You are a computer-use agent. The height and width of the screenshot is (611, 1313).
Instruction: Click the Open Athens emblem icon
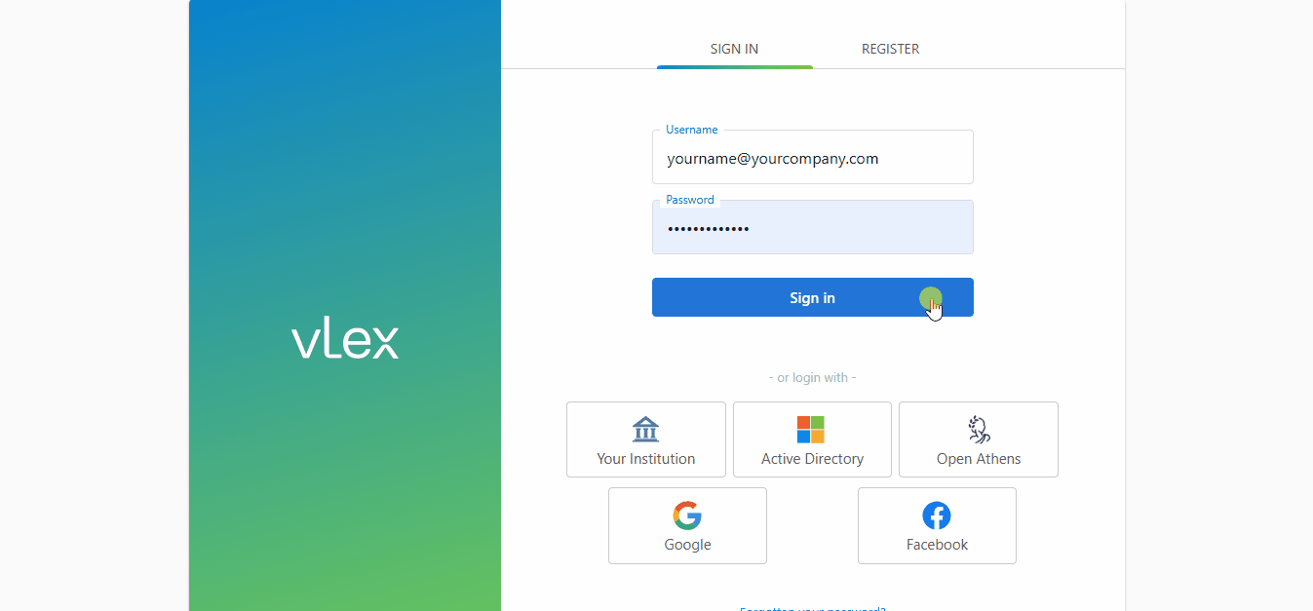click(978, 430)
